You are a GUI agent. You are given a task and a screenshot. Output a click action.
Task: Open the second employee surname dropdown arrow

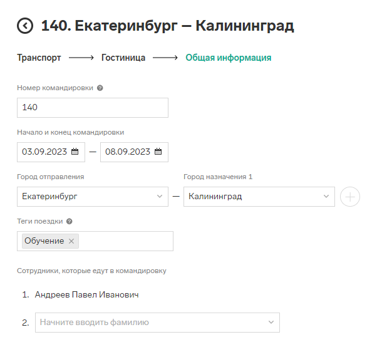tap(271, 323)
